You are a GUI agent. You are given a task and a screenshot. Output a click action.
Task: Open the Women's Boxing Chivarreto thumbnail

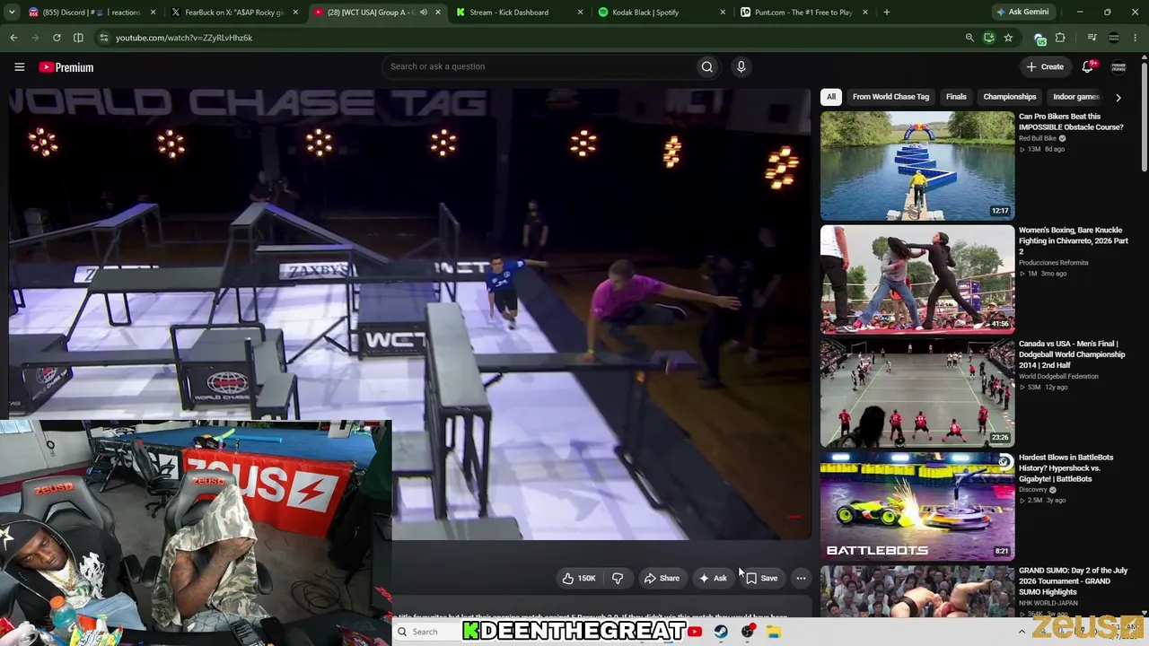[917, 279]
